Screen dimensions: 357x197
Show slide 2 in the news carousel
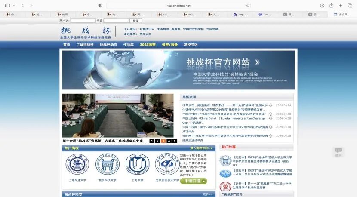coord(157,141)
